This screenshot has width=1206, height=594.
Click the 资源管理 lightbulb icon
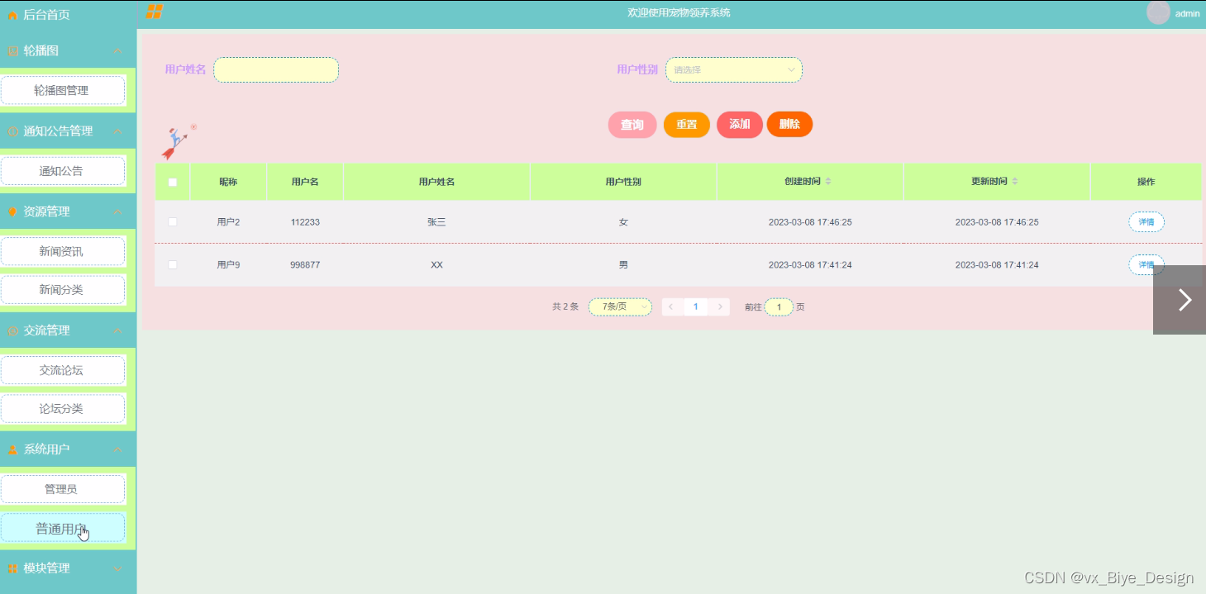pyautogui.click(x=12, y=211)
